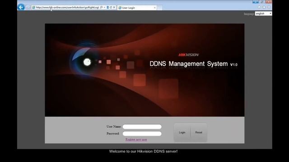289x162 pixels.
Task: Open Favorites star icon
Action: coord(264,7)
